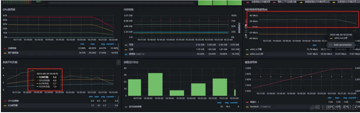Toggle the eth0_in下载 network series
Viewport: 360px width, 113px height.
256,49
